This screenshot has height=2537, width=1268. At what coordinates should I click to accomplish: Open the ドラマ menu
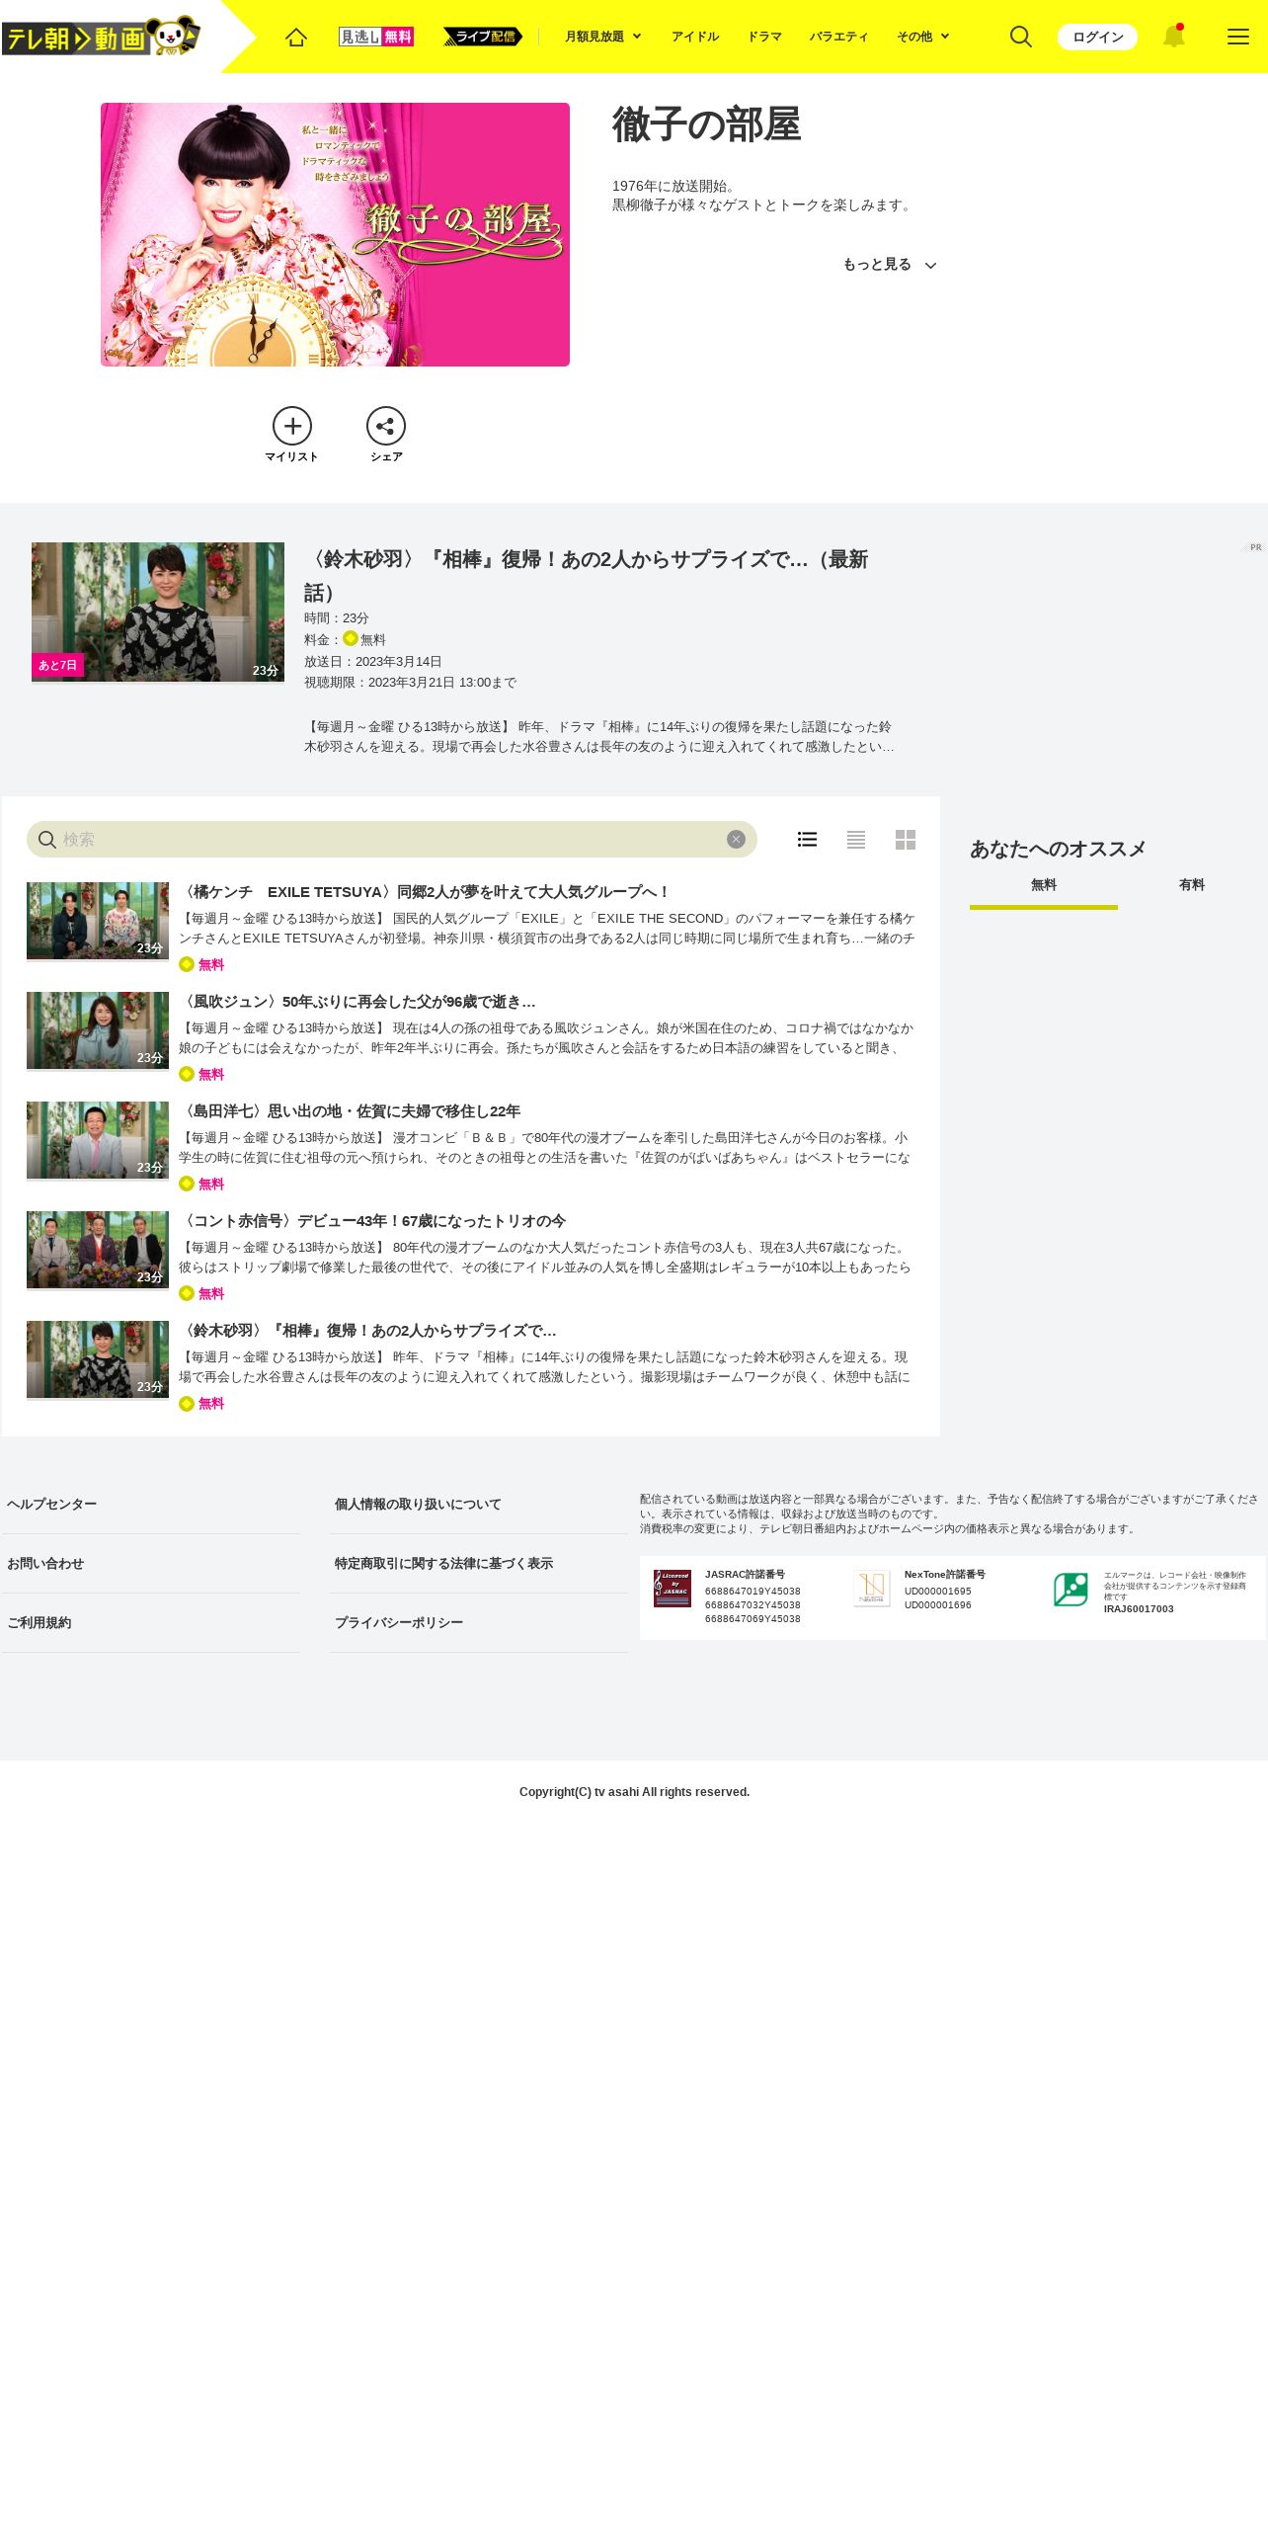pos(764,37)
